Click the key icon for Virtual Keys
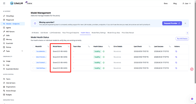The height and width of the screenshot is (104, 196). click(4, 16)
